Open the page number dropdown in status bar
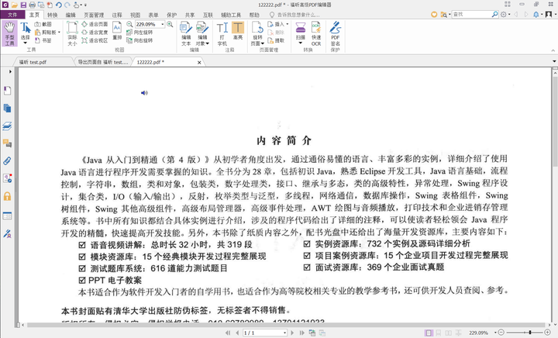Viewport: 558px width, 338px height. coord(284,333)
